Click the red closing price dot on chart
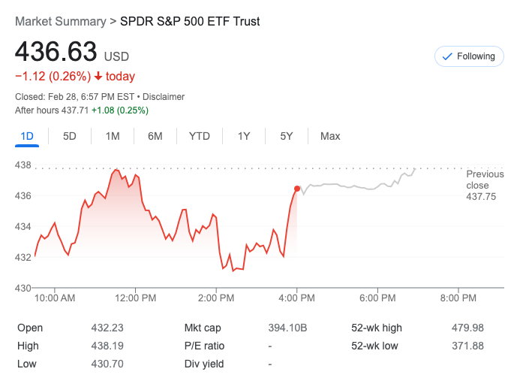This screenshot has width=523, height=384. click(x=297, y=189)
